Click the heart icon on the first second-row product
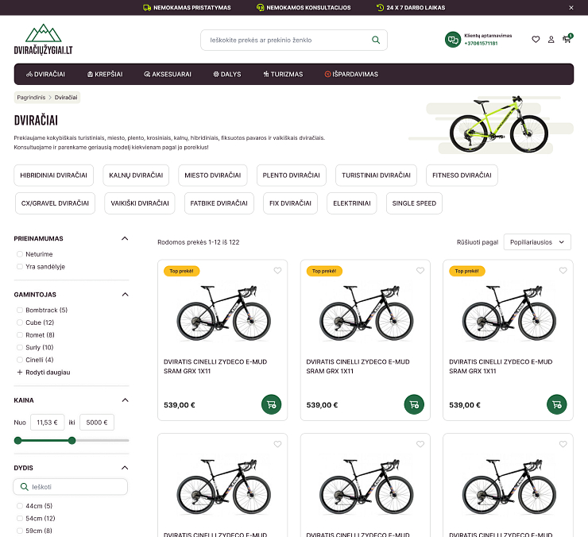The width and height of the screenshot is (588, 537). tap(277, 444)
